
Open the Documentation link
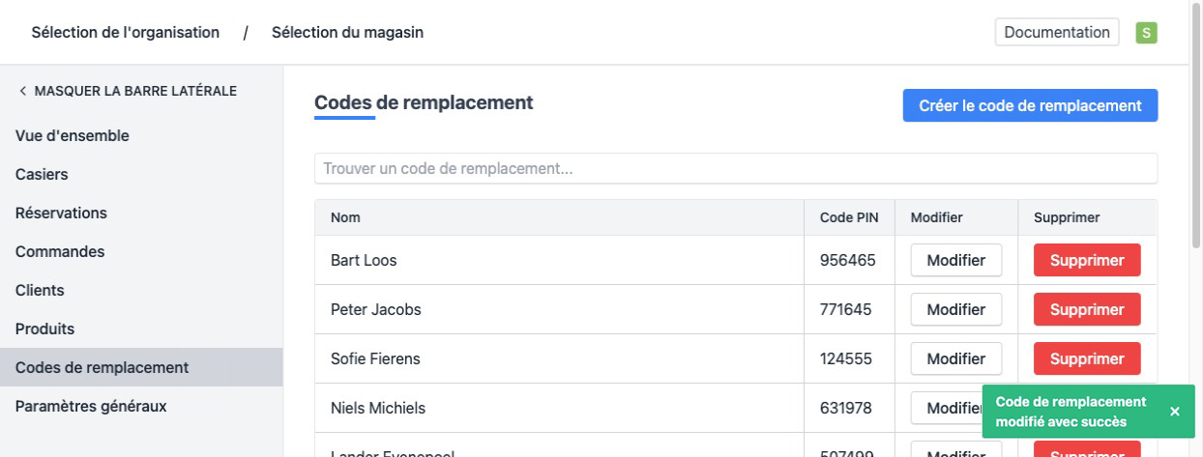pyautogui.click(x=1056, y=33)
